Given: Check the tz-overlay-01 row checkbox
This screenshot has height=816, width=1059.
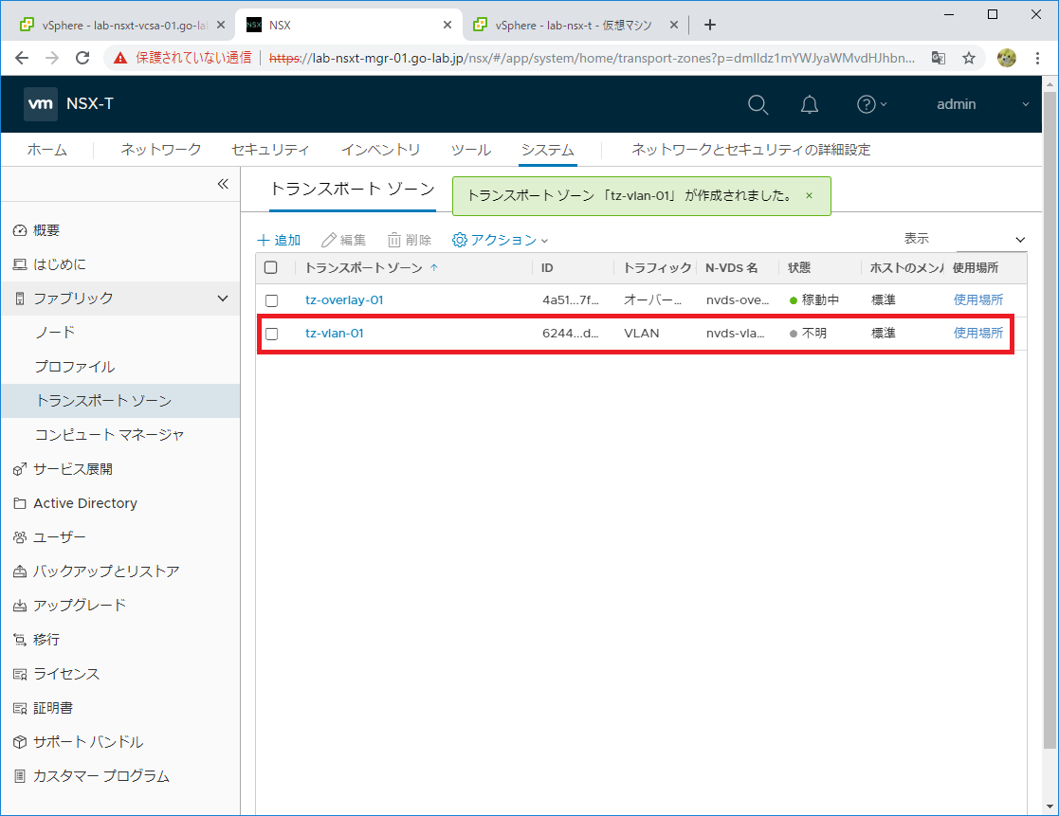Looking at the screenshot, I should [271, 300].
